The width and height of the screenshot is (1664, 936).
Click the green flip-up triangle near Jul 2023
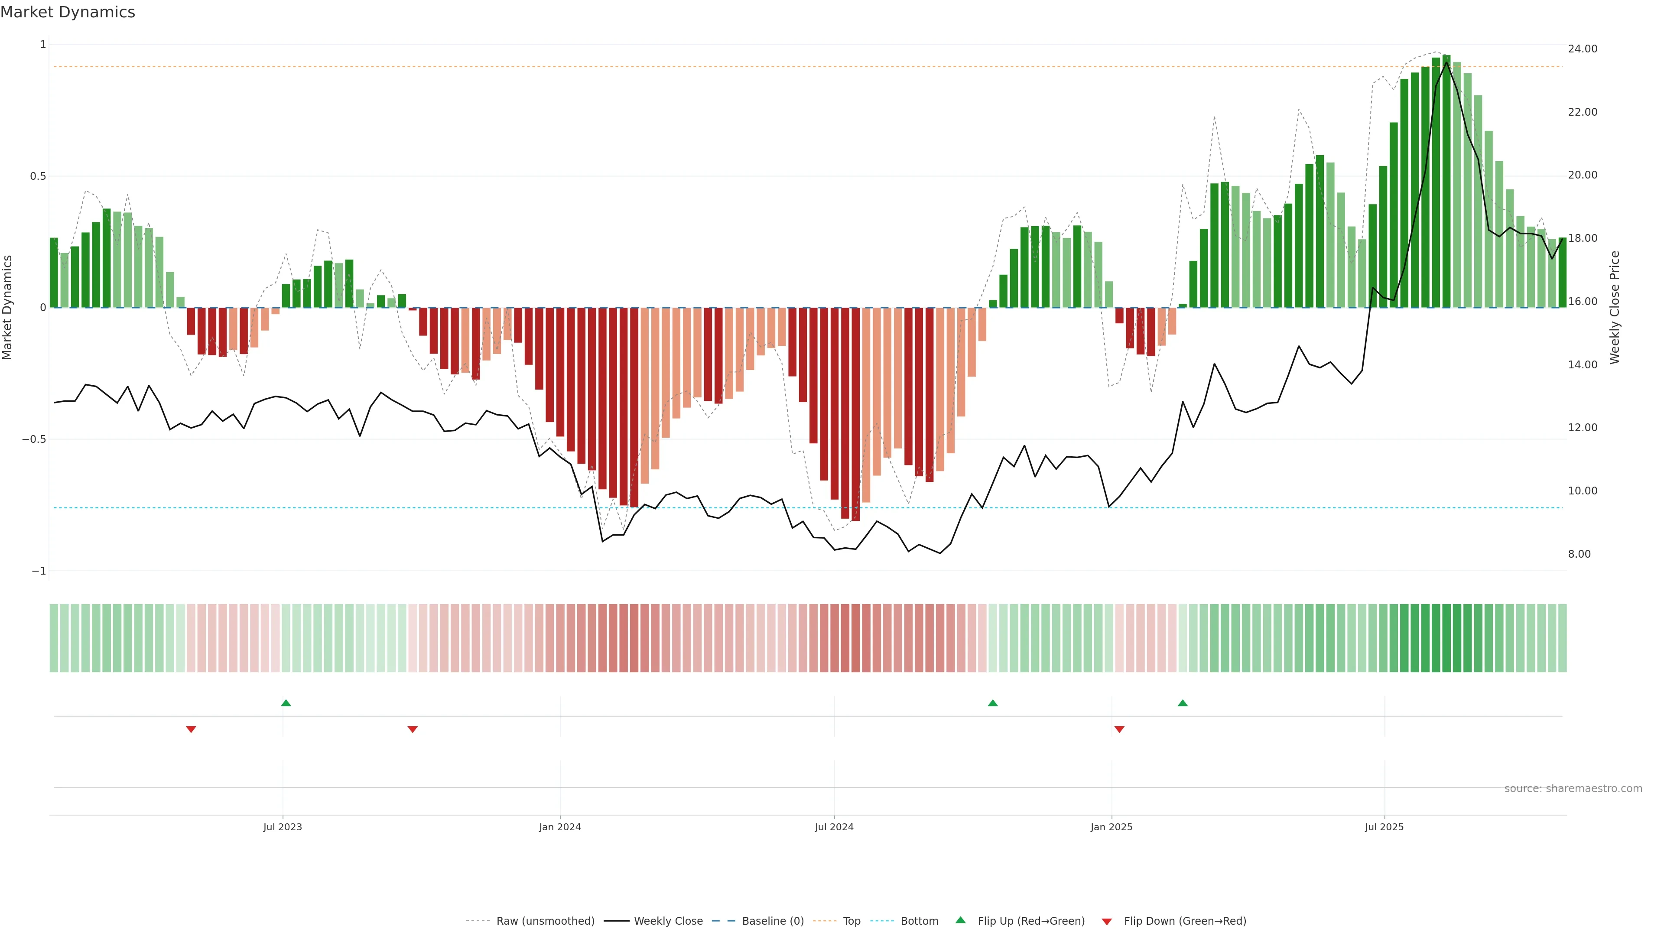[286, 703]
